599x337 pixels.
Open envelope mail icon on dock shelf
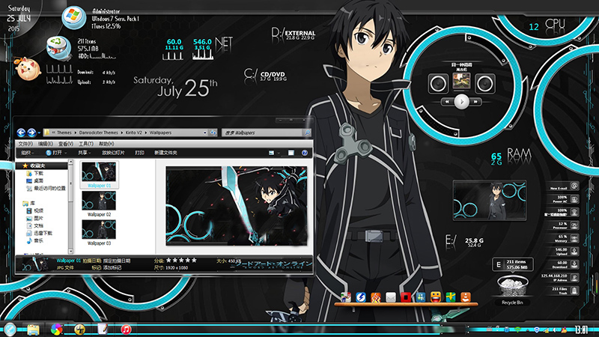click(390, 297)
